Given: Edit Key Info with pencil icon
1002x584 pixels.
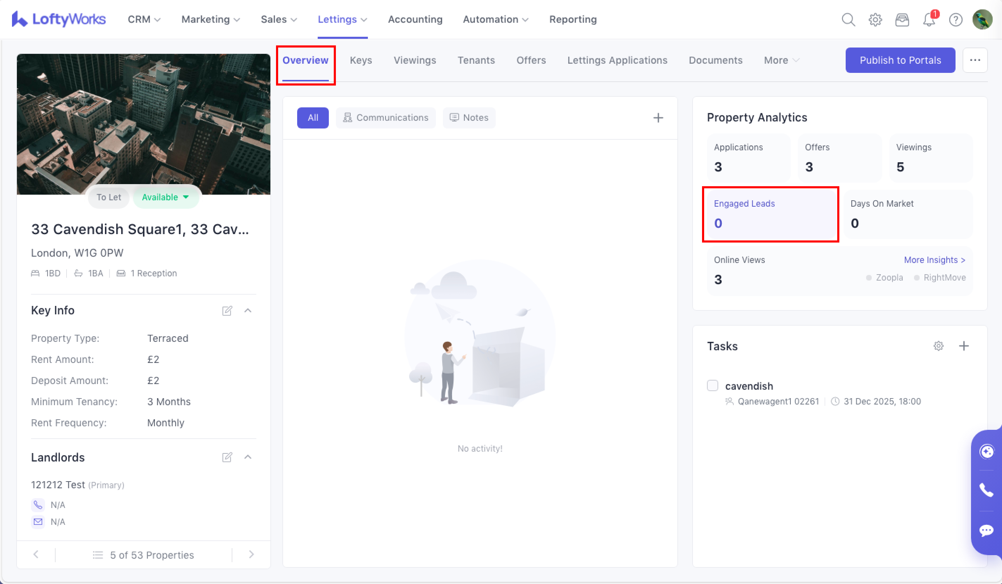Looking at the screenshot, I should pyautogui.click(x=227, y=310).
